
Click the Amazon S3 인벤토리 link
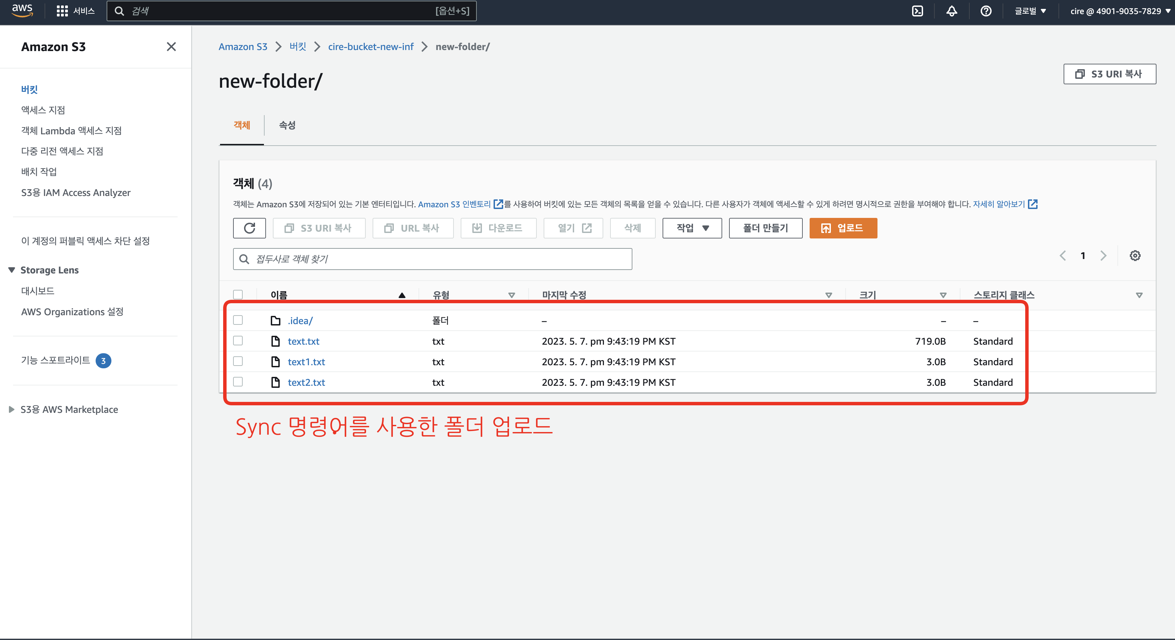click(x=454, y=204)
